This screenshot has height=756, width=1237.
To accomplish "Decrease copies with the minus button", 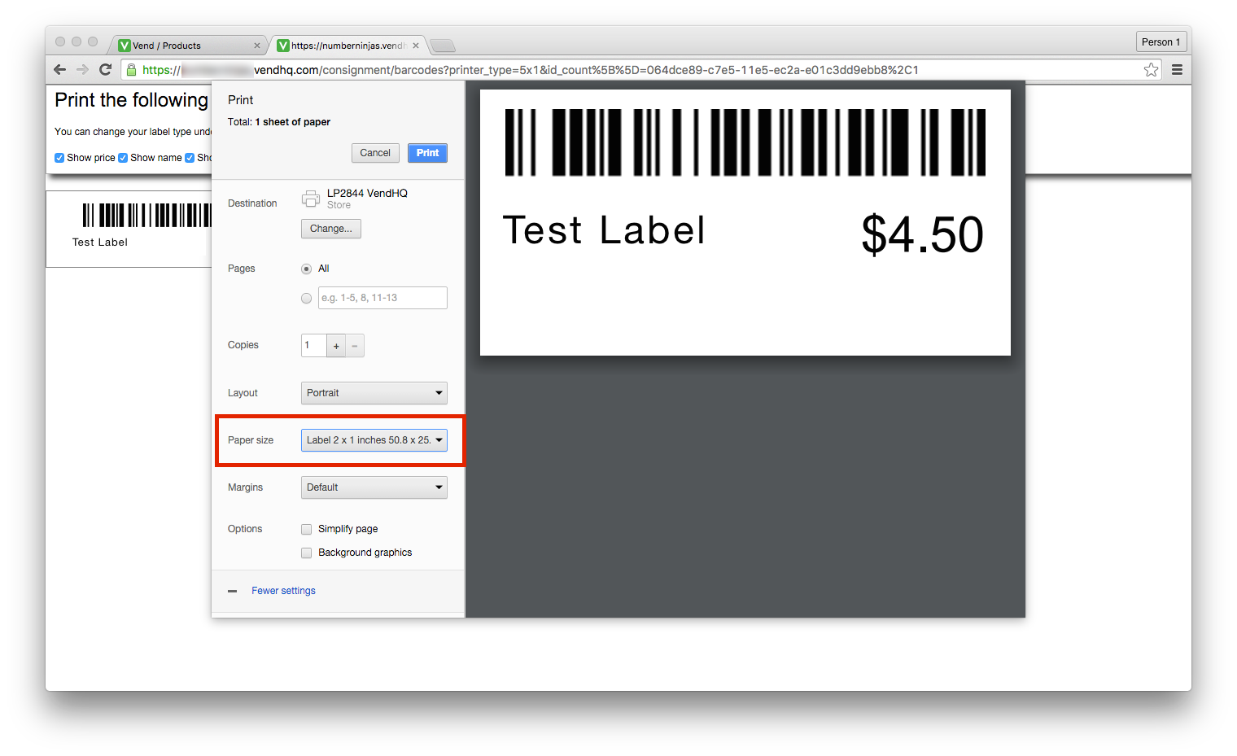I will [x=355, y=346].
